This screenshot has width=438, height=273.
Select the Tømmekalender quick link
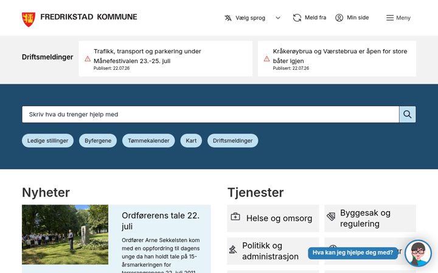[x=148, y=141]
